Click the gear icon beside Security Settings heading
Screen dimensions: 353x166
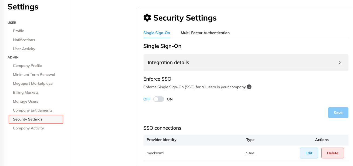coord(147,17)
